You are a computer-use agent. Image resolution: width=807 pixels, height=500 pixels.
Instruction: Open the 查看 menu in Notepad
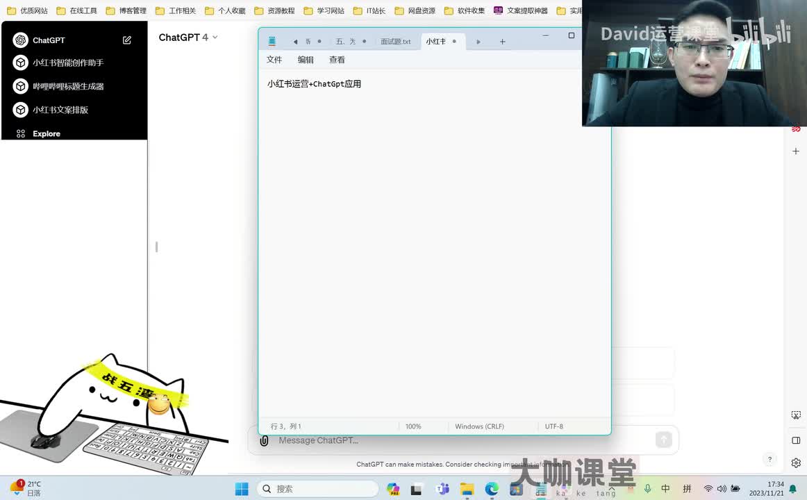337,60
